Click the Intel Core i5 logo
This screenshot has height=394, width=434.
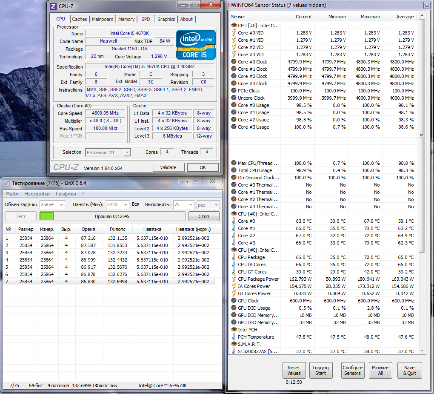pyautogui.click(x=196, y=45)
